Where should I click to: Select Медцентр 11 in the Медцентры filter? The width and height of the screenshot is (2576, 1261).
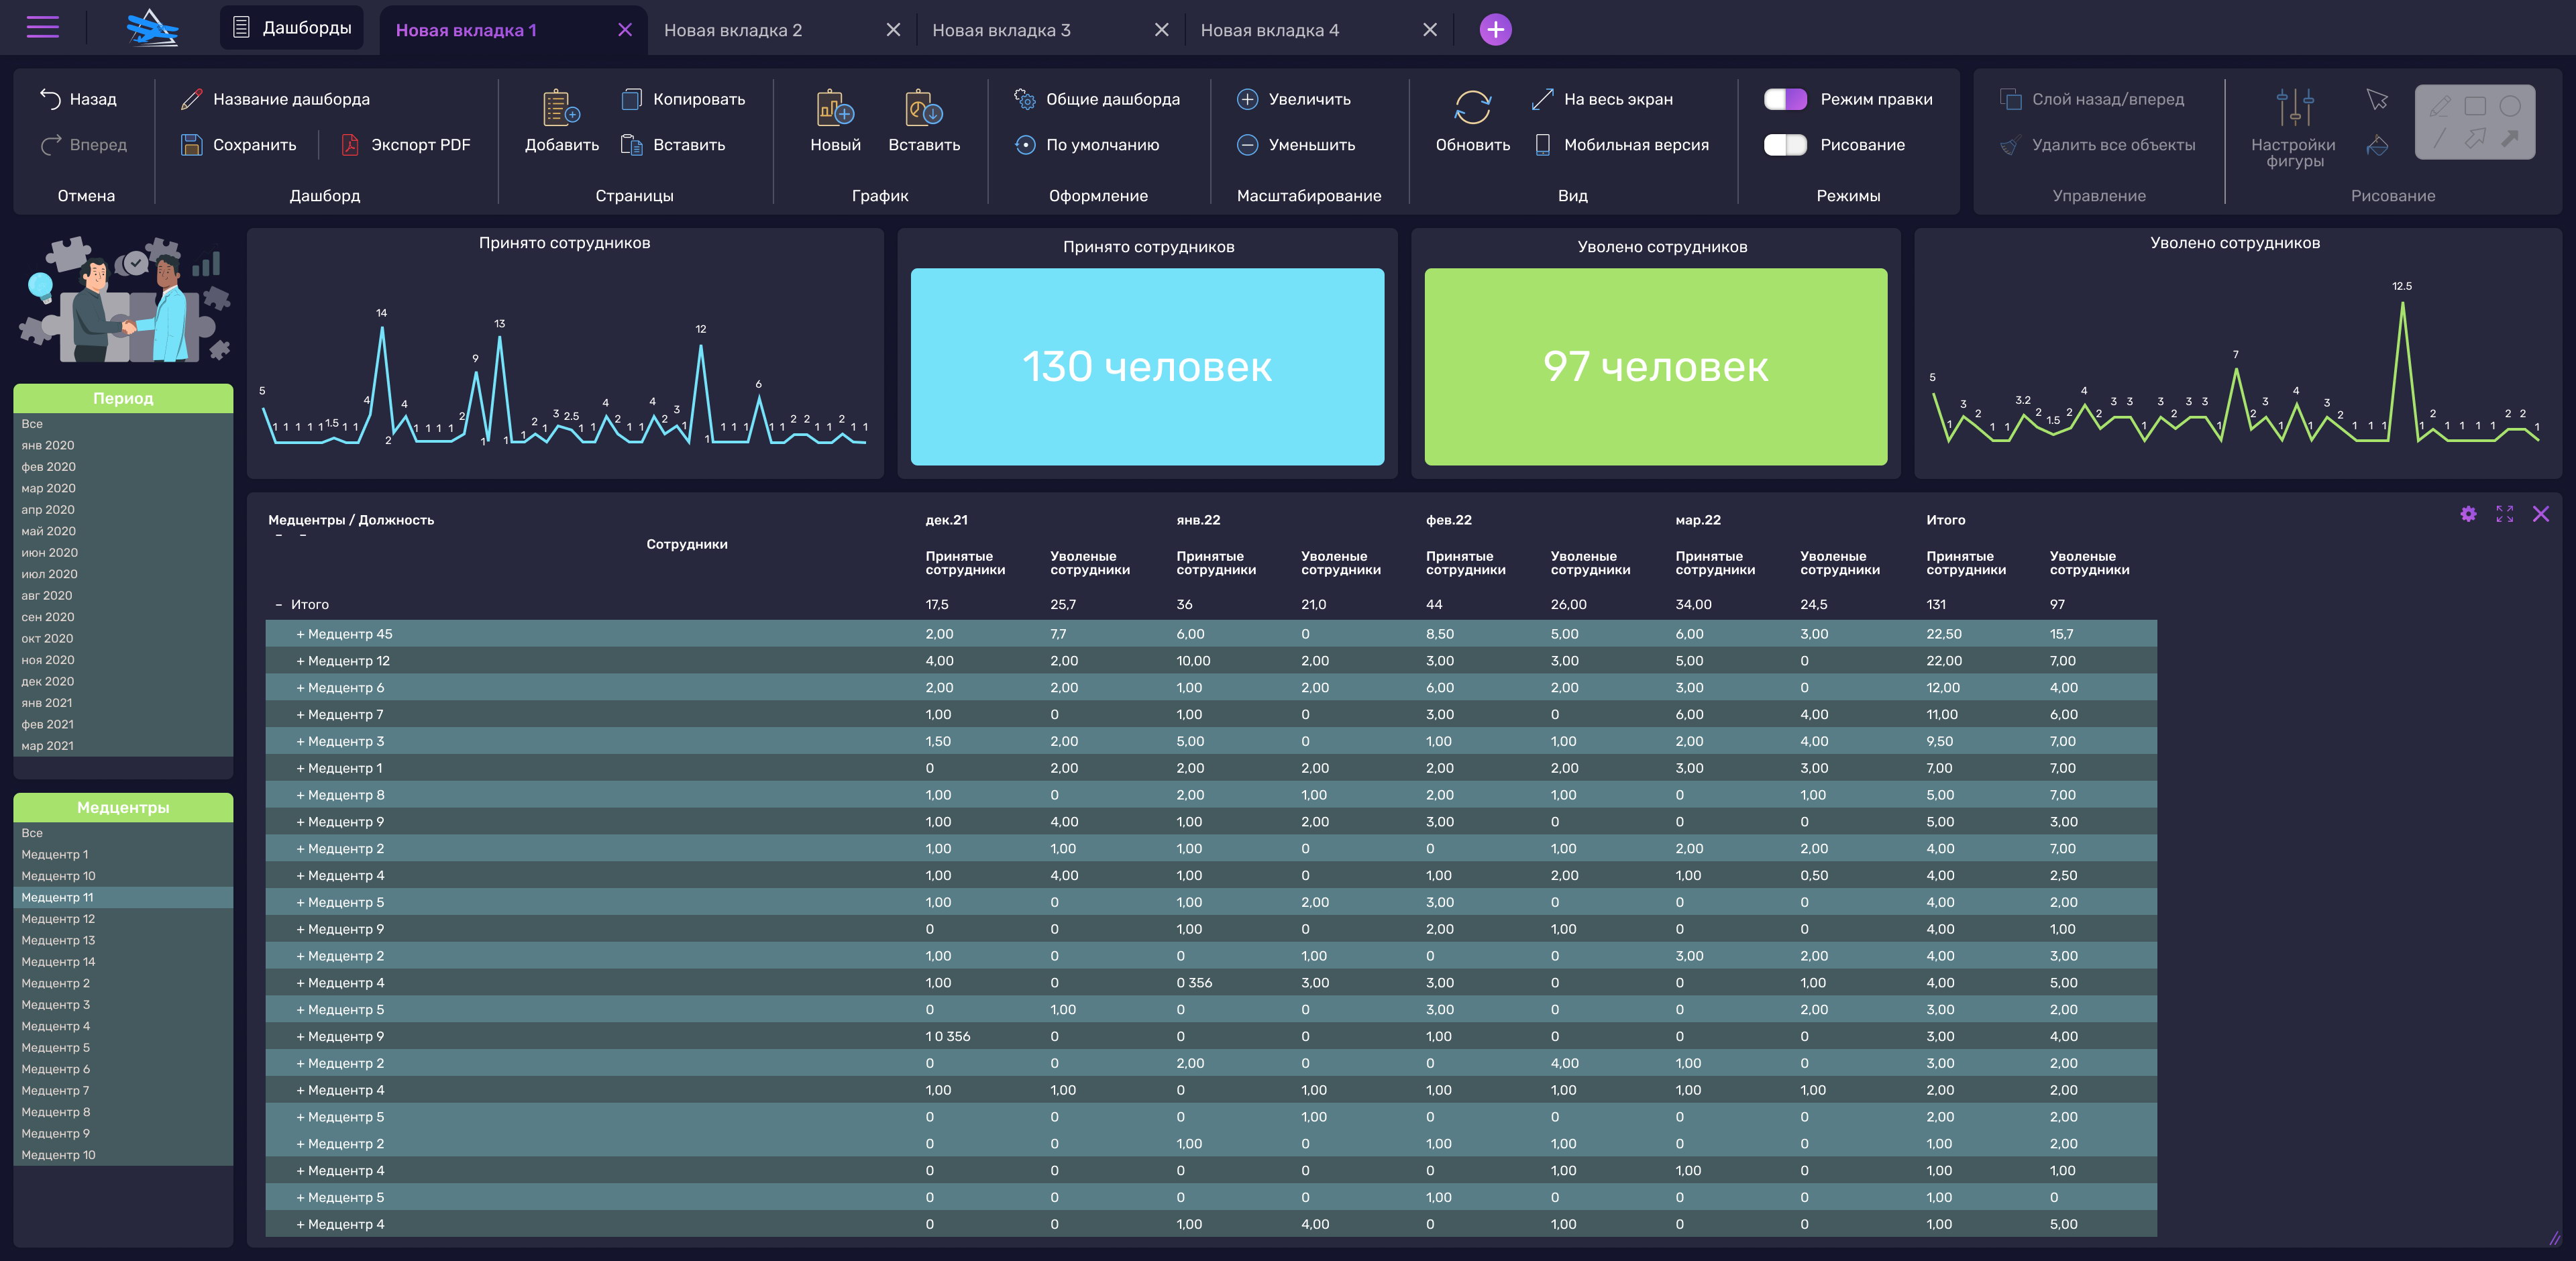pos(58,897)
